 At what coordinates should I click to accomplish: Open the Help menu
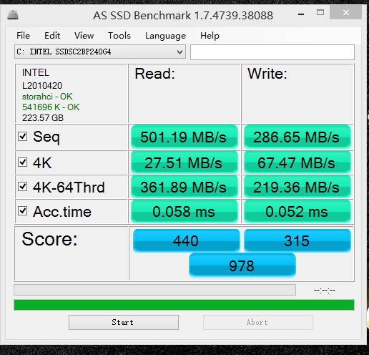coord(210,36)
